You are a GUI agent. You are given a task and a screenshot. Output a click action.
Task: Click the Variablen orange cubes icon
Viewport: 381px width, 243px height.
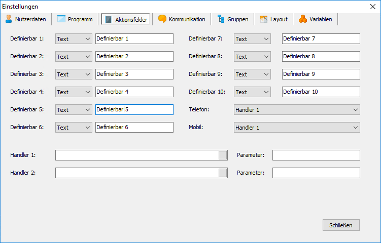click(303, 19)
